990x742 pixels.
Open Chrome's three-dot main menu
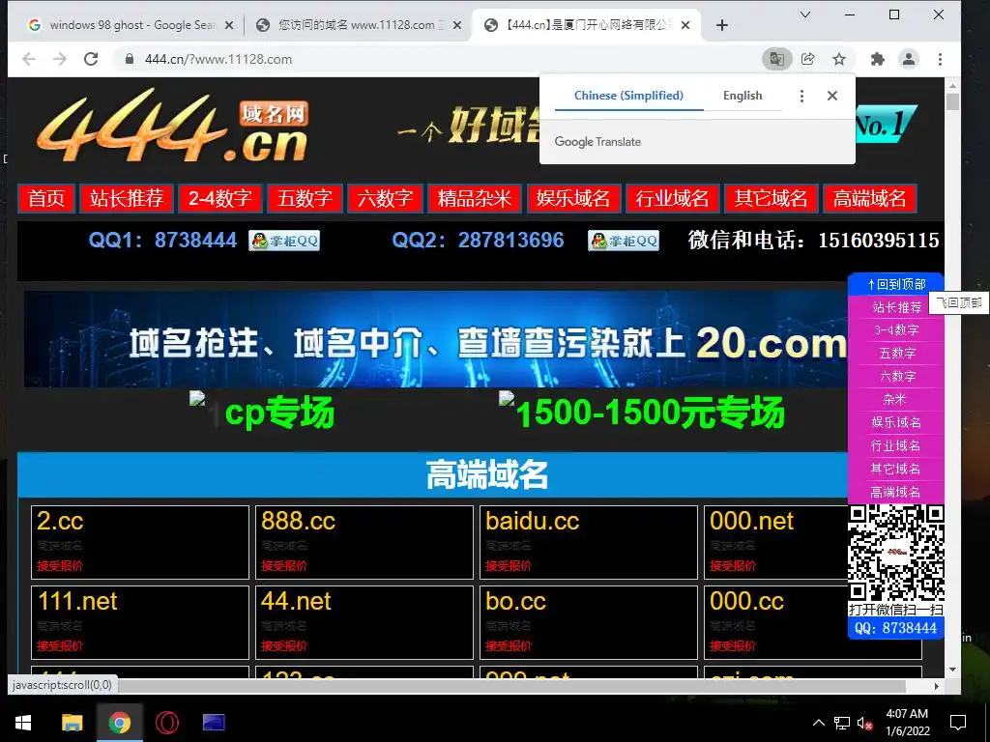pos(940,59)
